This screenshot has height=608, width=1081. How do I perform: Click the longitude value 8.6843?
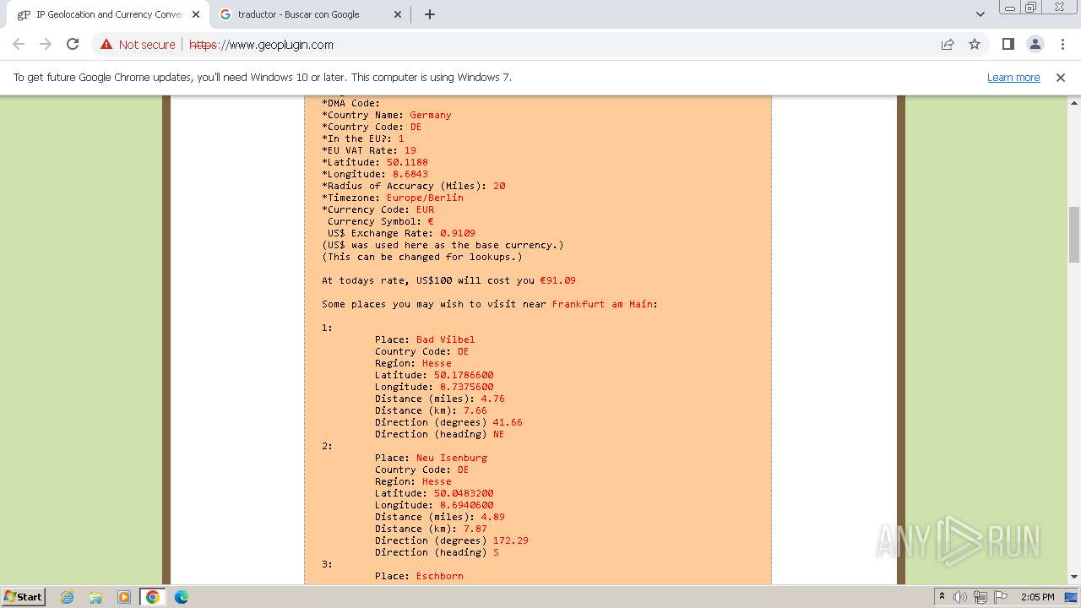pos(410,174)
